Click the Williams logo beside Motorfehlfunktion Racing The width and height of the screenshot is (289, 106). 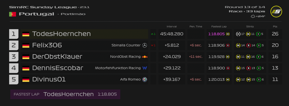point(145,68)
